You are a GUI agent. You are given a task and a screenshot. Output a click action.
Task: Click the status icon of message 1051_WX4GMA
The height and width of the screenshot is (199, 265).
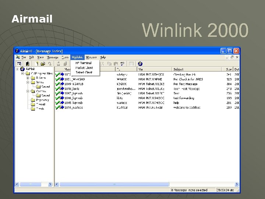[60, 79]
